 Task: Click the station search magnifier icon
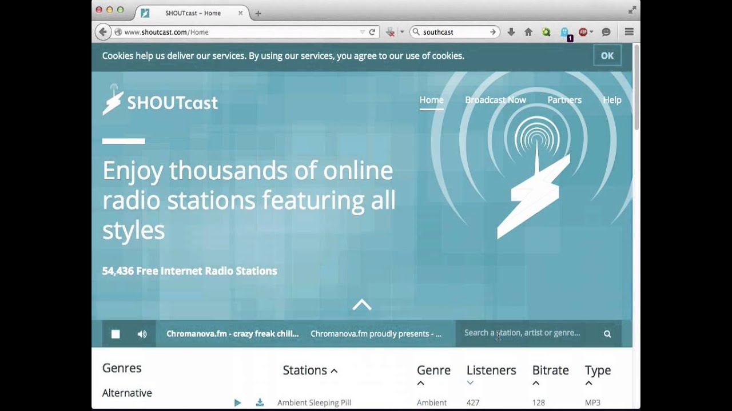607,334
